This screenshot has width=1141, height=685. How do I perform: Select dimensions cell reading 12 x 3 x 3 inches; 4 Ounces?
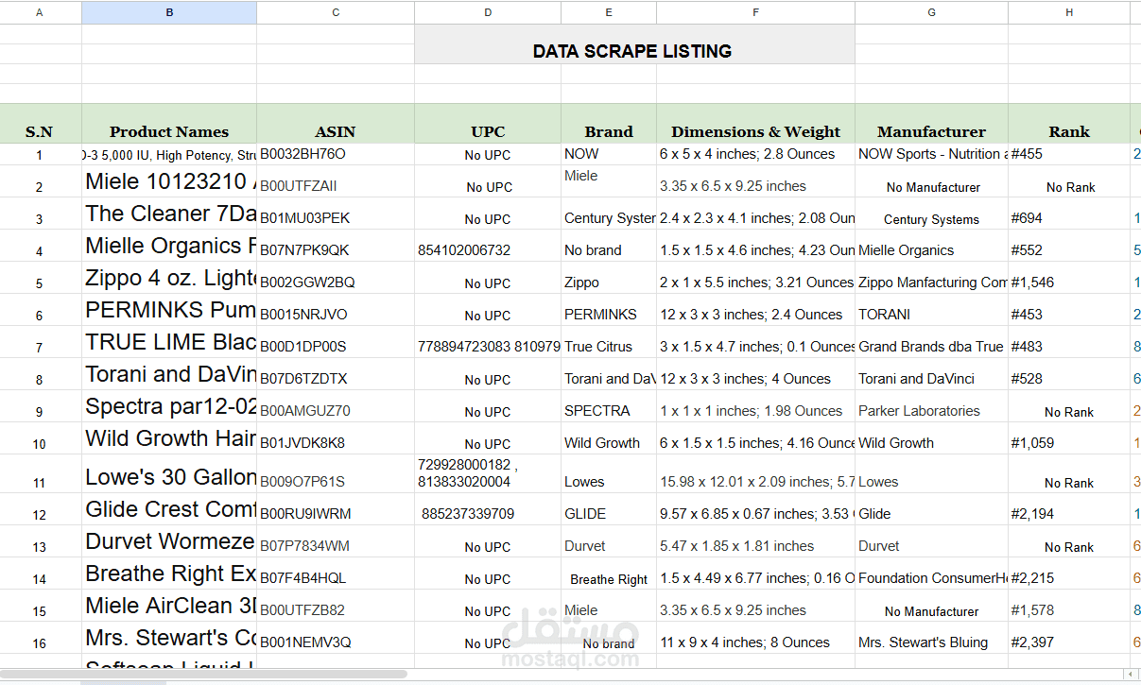(754, 379)
